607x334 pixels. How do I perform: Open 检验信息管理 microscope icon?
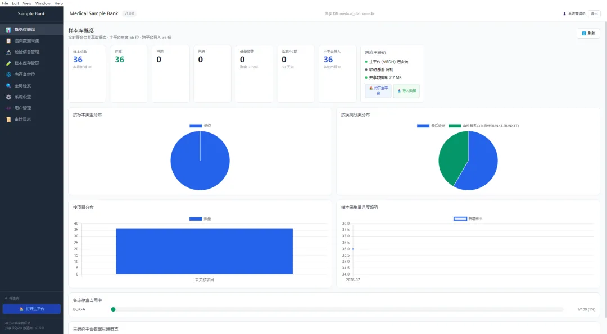(x=8, y=52)
